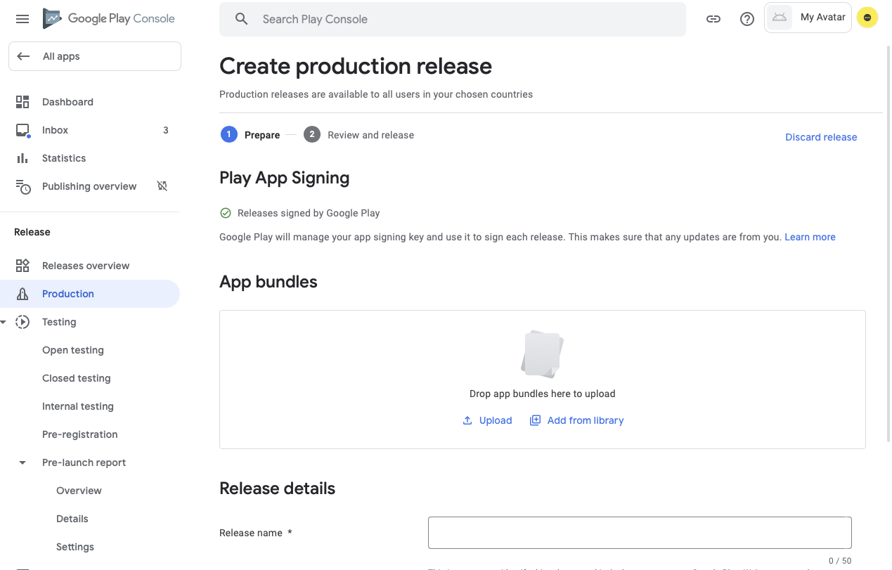This screenshot has width=892, height=570.
Task: Click the Upload app bundle button
Action: (x=487, y=420)
